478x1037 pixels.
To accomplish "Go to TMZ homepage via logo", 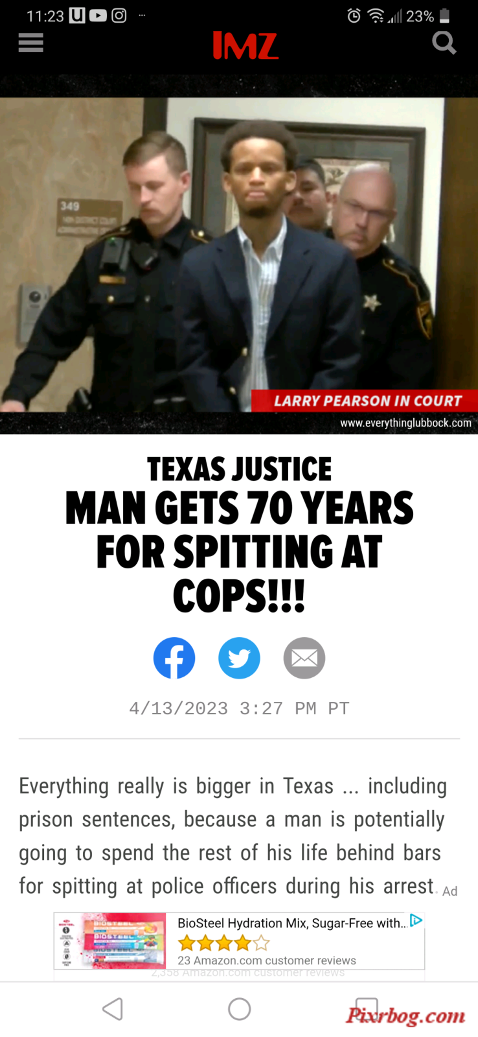I will (x=245, y=45).
